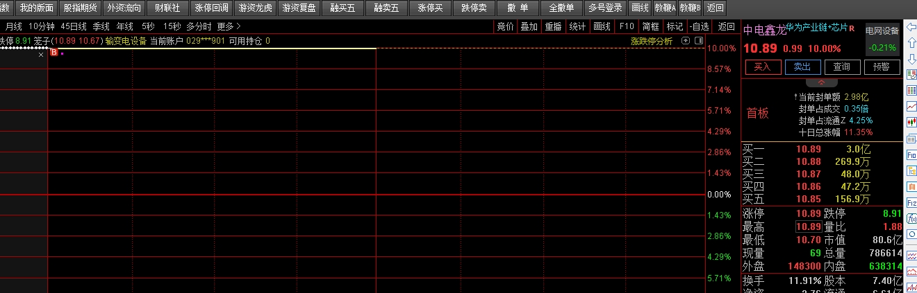Image resolution: width=917 pixels, height=293 pixels.
Task: Toggle the 竞价 chart option
Action: (505, 26)
